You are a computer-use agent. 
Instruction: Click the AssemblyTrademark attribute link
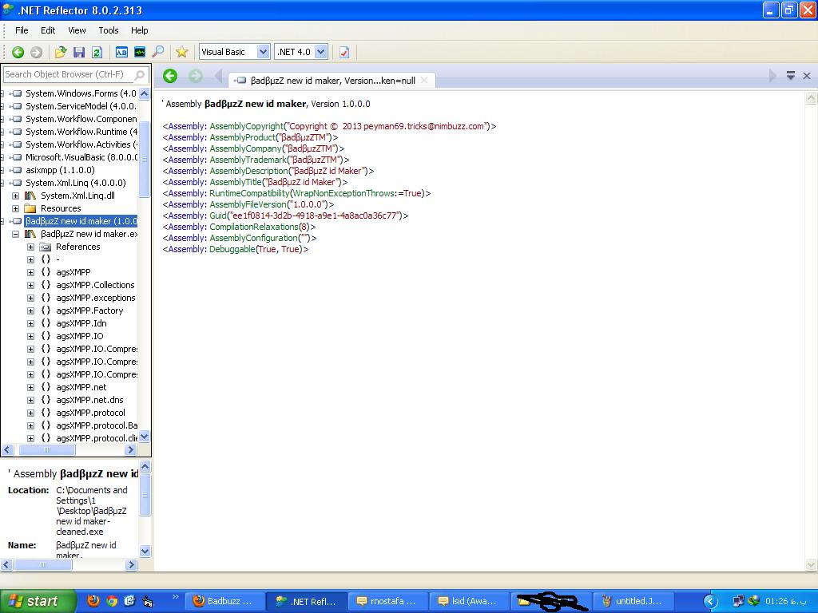pyautogui.click(x=248, y=160)
